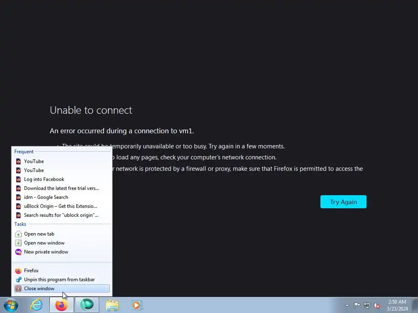Click the private mask icon in Tasks
This screenshot has height=313, width=418.
pyautogui.click(x=18, y=252)
